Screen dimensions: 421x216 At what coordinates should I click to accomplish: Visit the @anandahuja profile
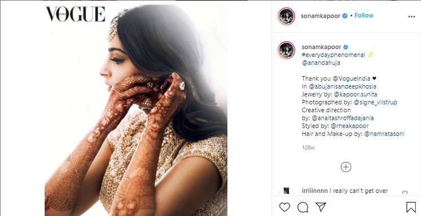(321, 63)
